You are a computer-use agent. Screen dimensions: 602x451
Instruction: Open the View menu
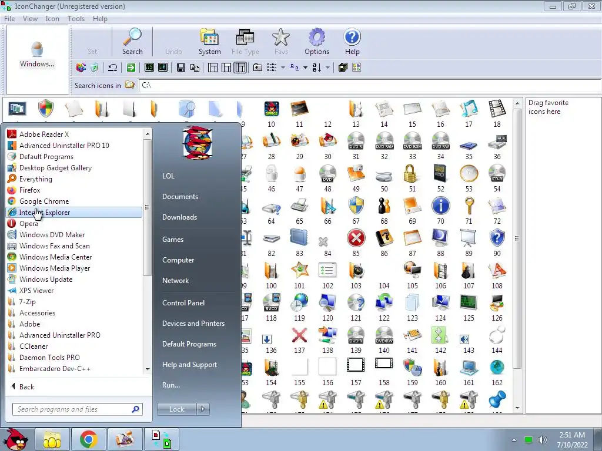click(x=30, y=19)
